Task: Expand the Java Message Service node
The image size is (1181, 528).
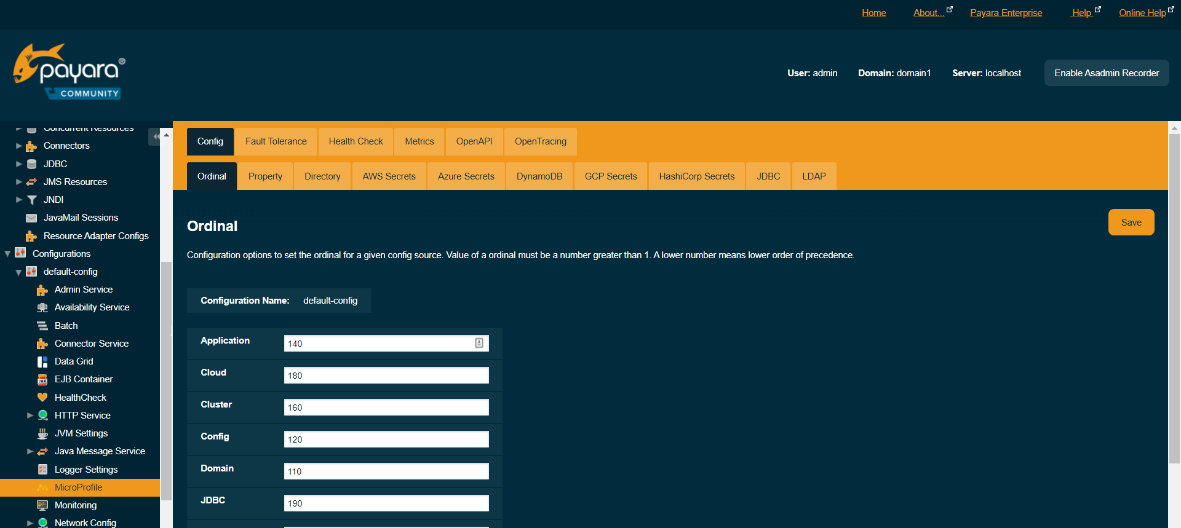Action: tap(30, 451)
